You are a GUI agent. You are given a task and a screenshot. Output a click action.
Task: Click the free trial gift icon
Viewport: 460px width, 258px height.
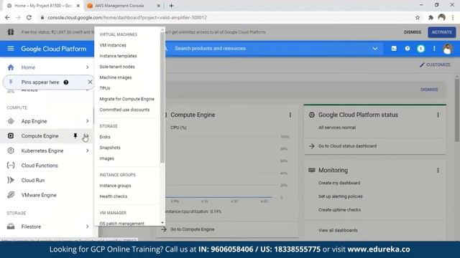coord(11,32)
